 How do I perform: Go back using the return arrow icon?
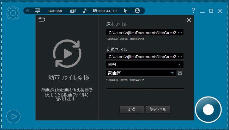[x=42, y=19]
